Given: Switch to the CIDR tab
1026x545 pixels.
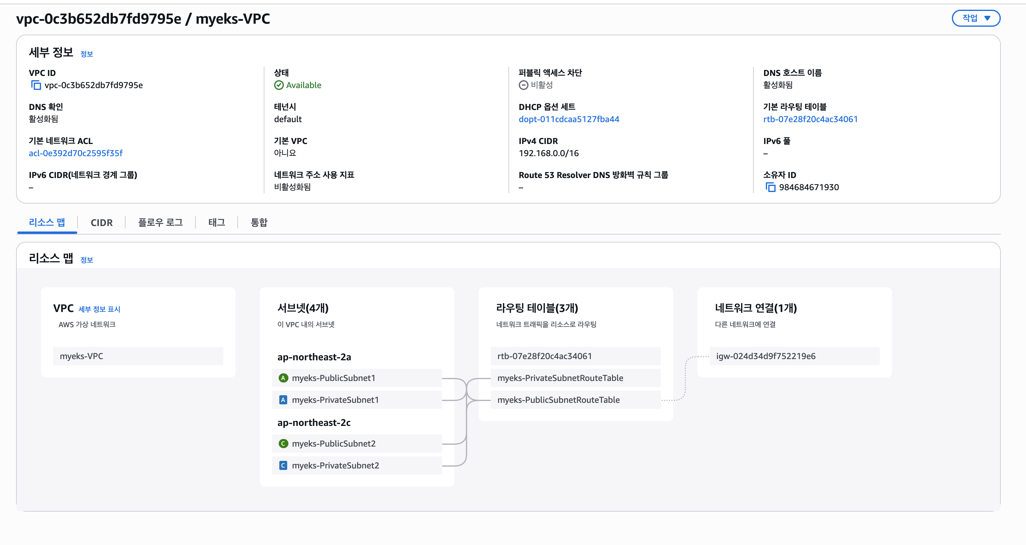Looking at the screenshot, I should click(x=102, y=223).
